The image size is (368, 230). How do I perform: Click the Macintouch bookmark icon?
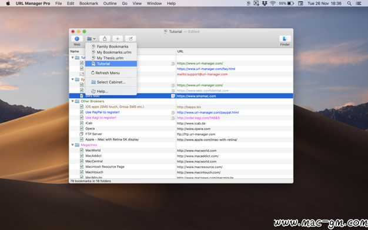point(82,172)
